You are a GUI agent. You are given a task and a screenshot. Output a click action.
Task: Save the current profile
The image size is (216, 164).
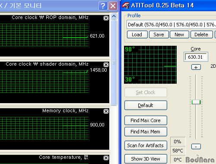click(x=159, y=35)
